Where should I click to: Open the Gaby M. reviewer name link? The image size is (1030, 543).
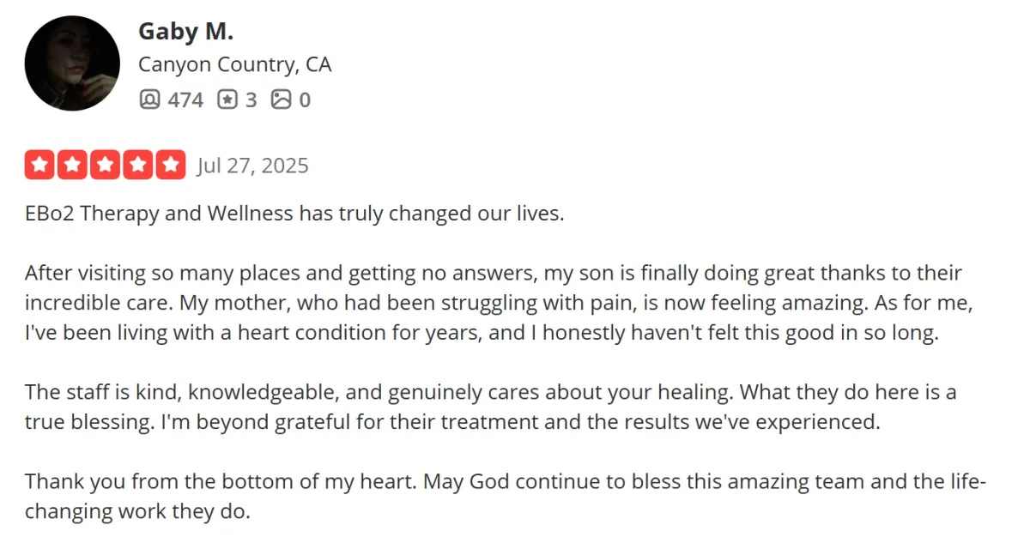(x=185, y=32)
